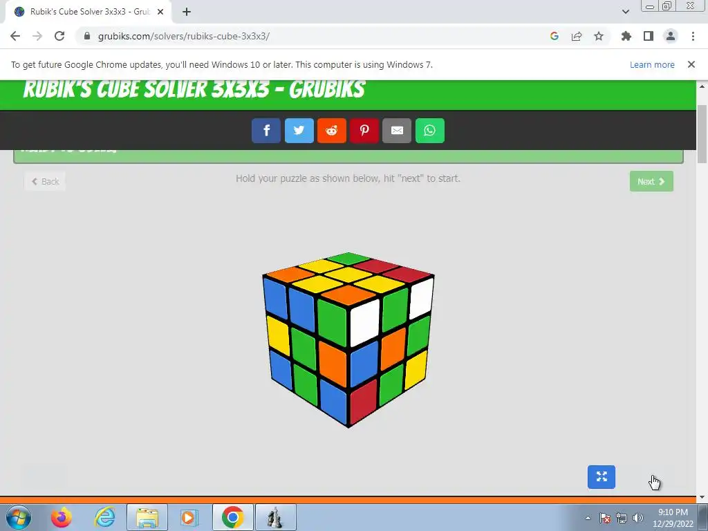Toggle the Chrome side panel

(x=649, y=36)
